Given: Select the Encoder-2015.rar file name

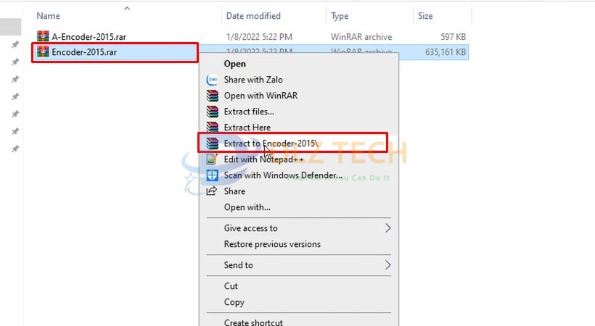Looking at the screenshot, I should pos(84,52).
